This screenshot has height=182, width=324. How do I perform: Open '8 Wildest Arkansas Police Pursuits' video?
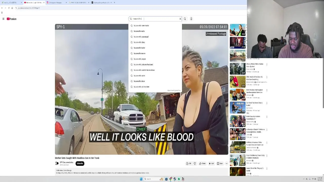255,144
